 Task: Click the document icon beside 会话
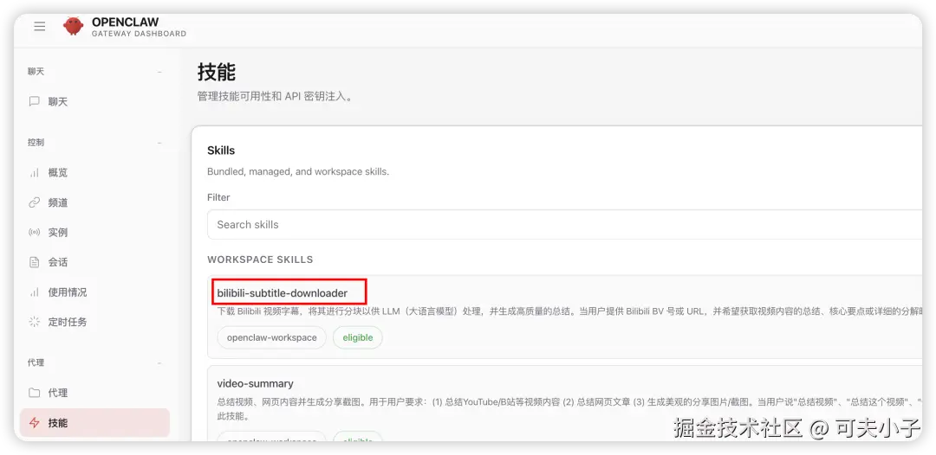35,262
